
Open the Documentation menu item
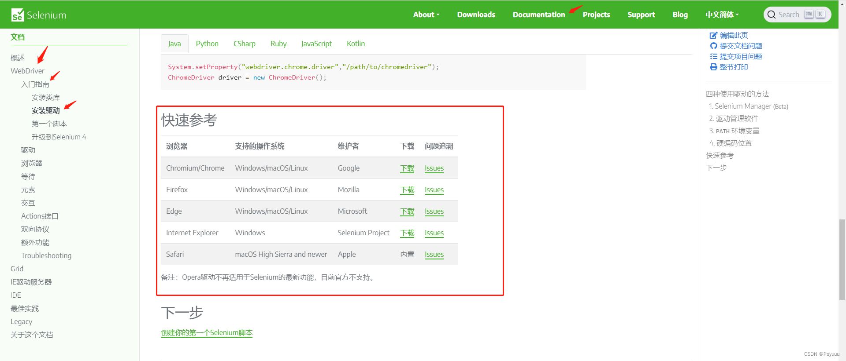[538, 15]
